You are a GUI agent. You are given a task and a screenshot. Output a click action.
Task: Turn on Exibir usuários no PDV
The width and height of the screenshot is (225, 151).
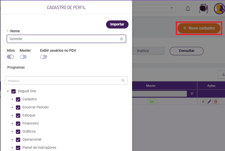(x=44, y=57)
